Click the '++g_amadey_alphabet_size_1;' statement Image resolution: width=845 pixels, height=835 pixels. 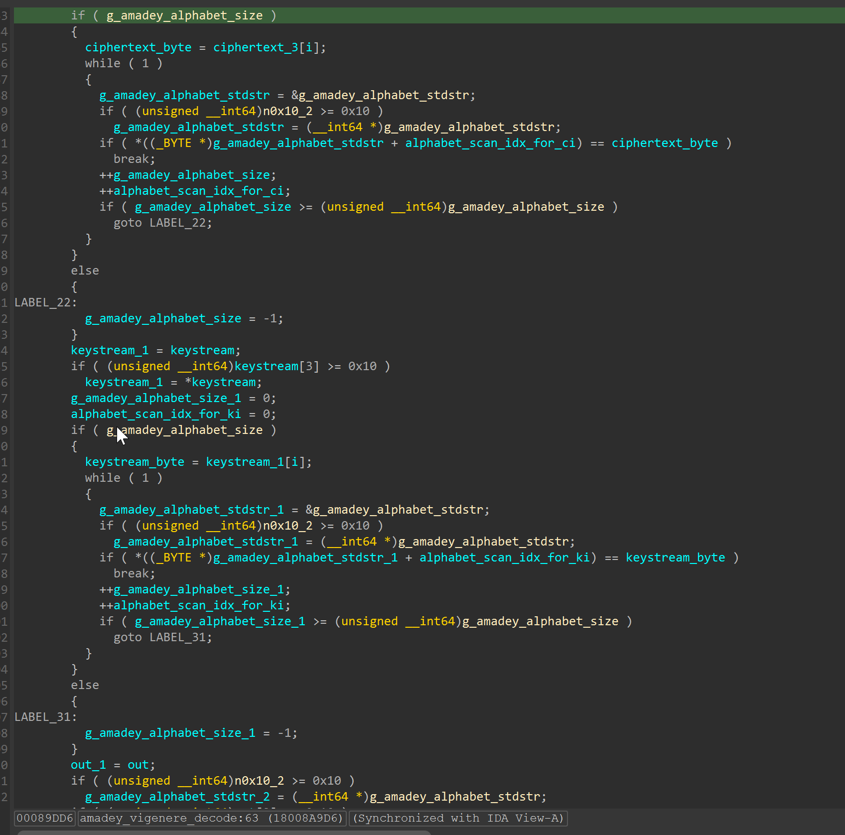(x=195, y=589)
